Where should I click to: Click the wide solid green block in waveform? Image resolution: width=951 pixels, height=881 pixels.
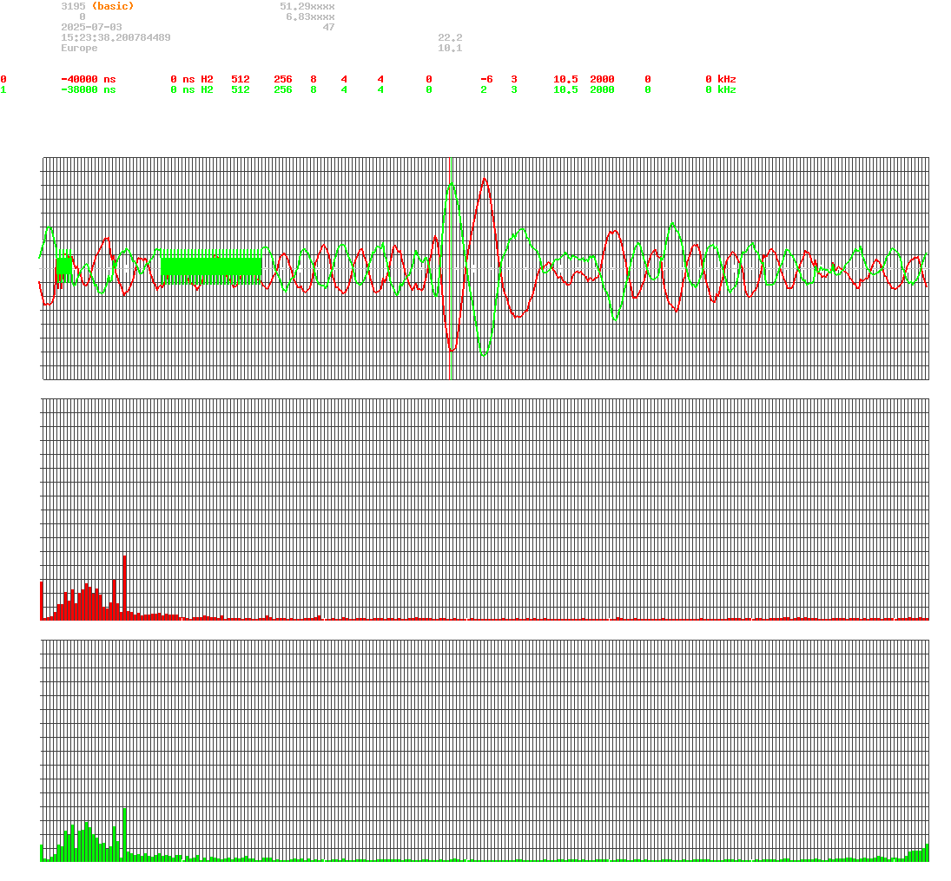tap(211, 266)
